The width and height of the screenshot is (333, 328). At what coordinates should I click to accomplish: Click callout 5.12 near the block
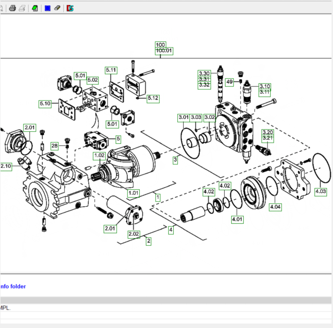pyautogui.click(x=153, y=98)
